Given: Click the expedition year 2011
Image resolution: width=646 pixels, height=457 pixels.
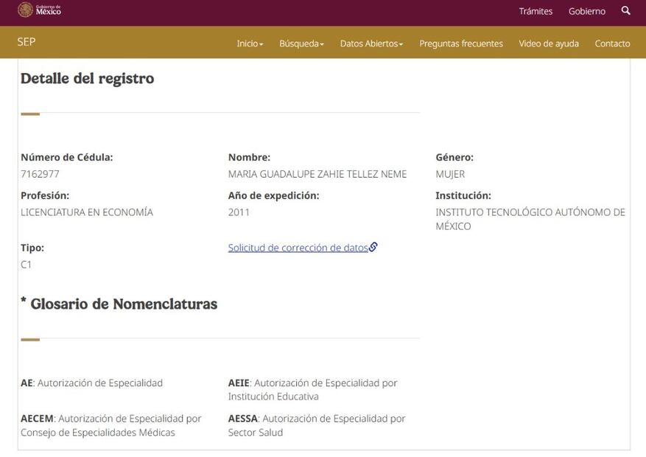Looking at the screenshot, I should click(239, 212).
